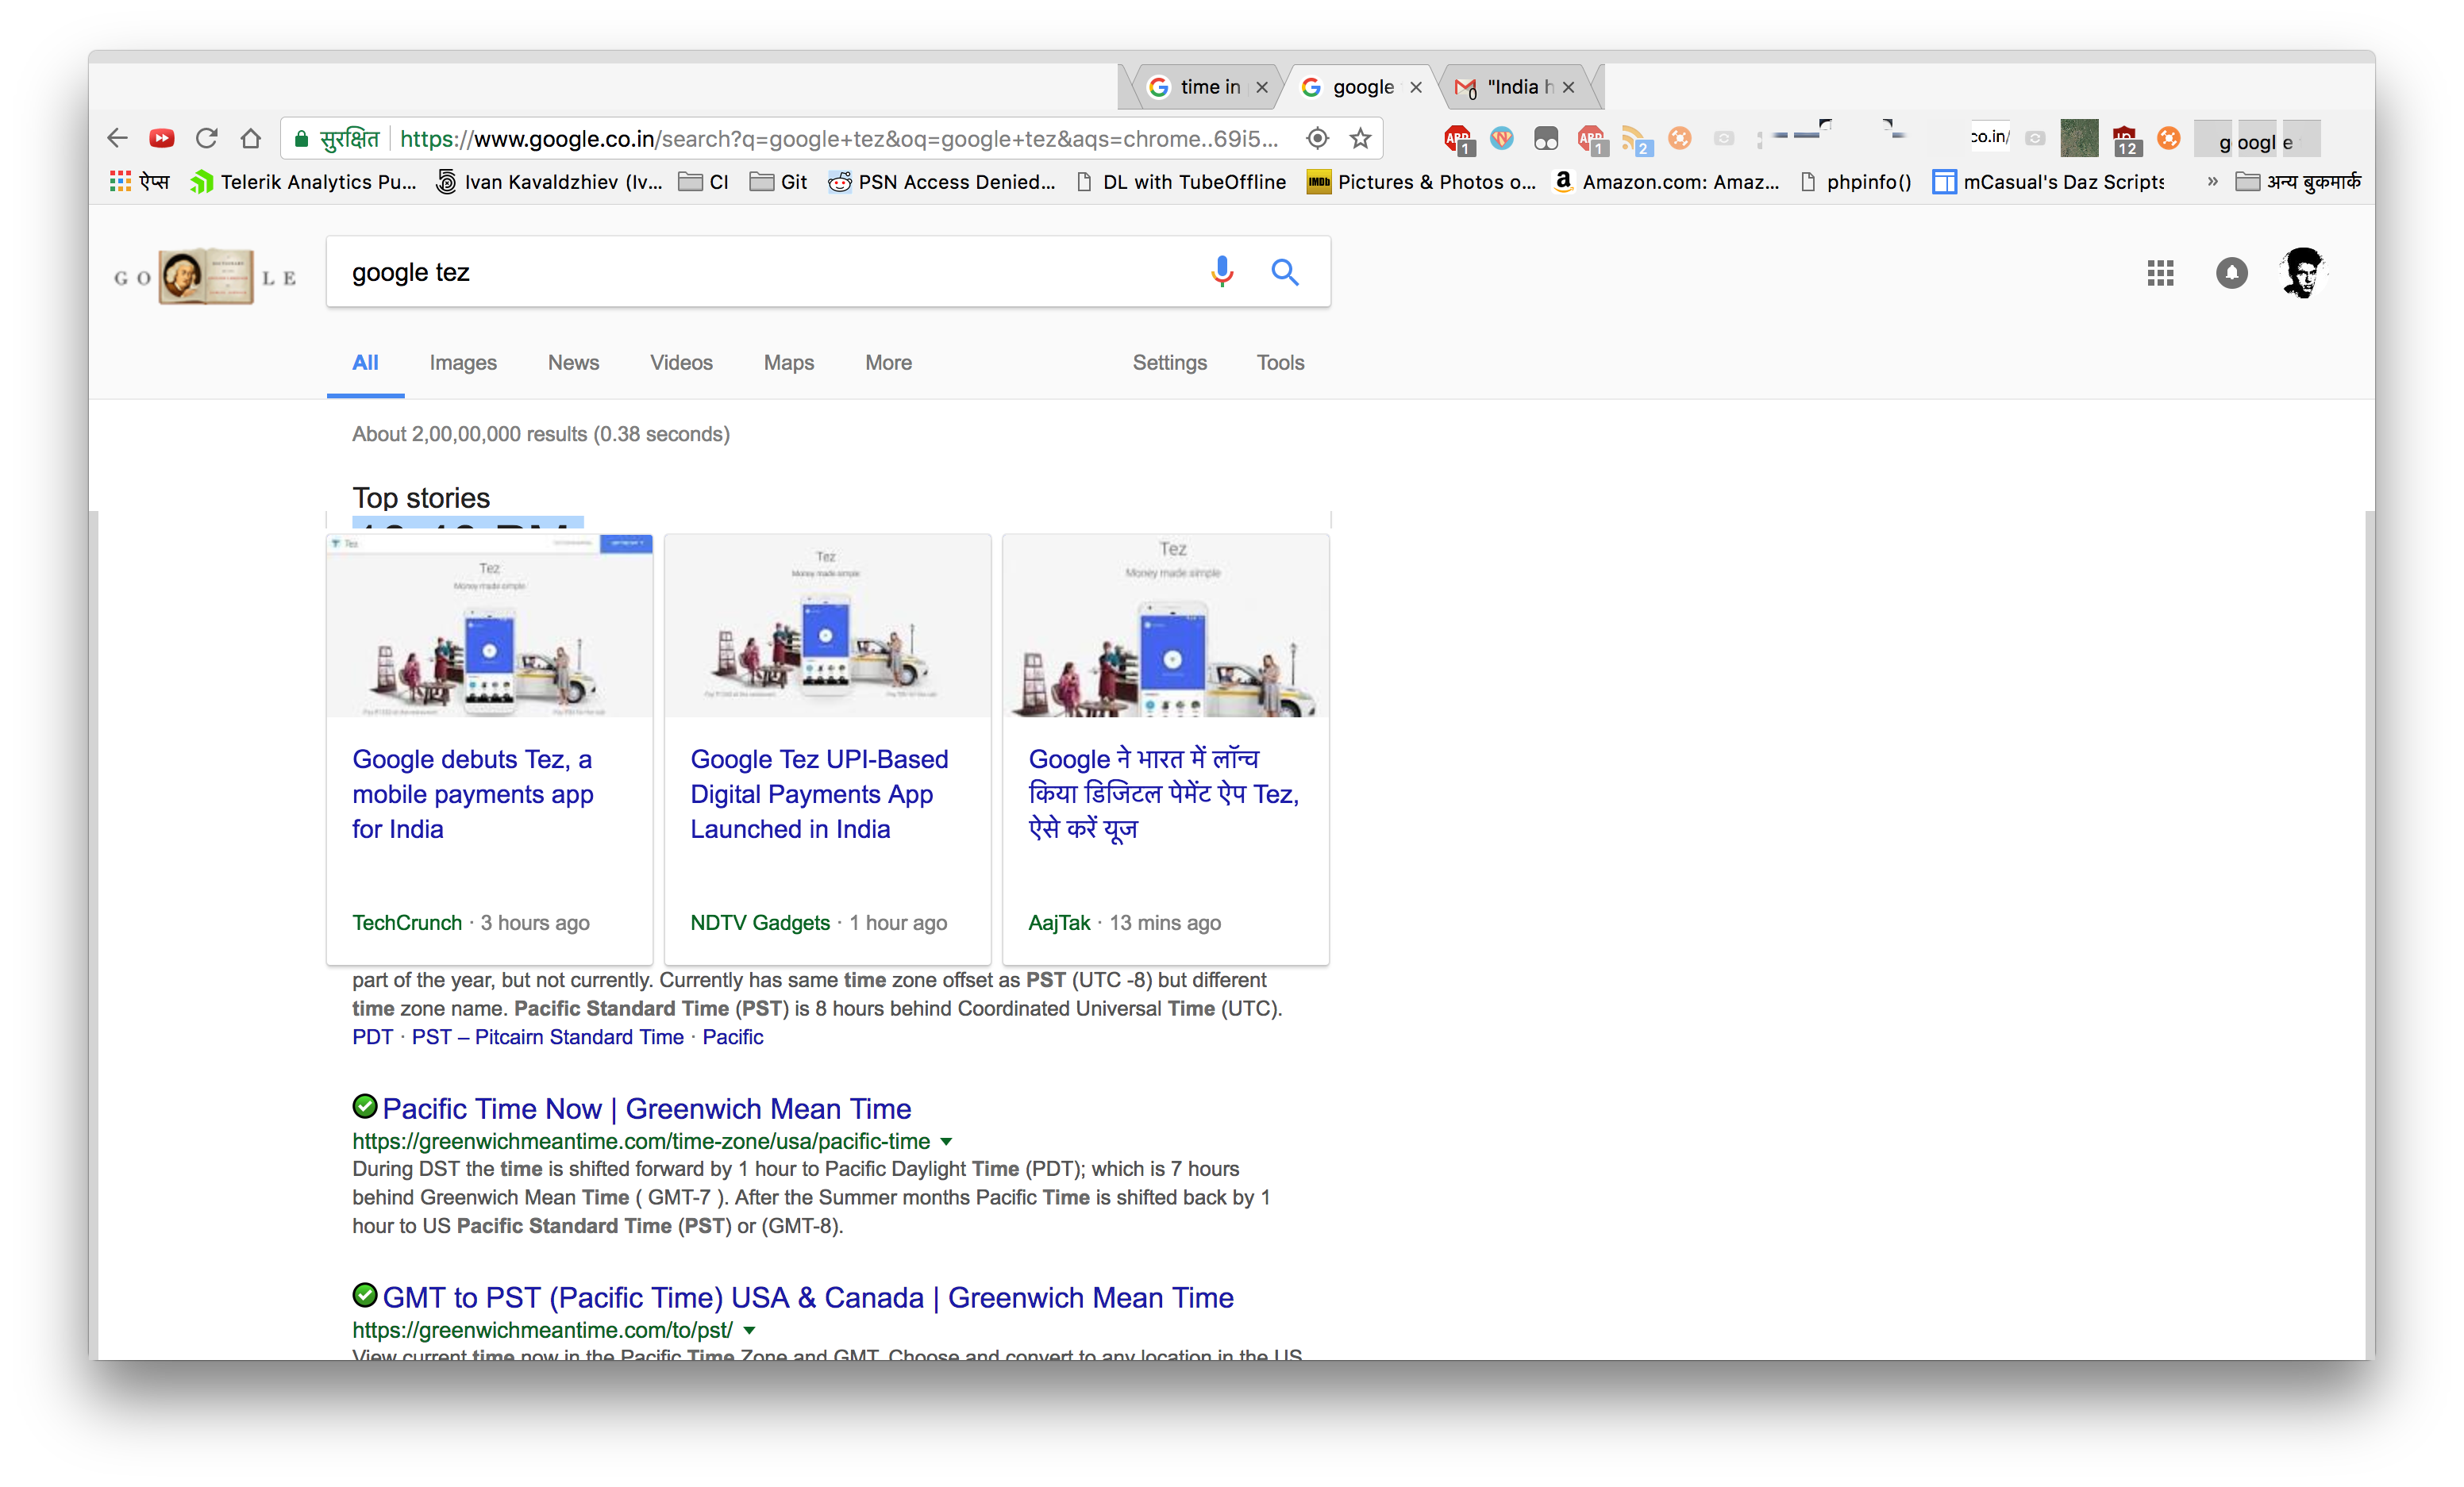Click the blue magnifier search button

1285,272
